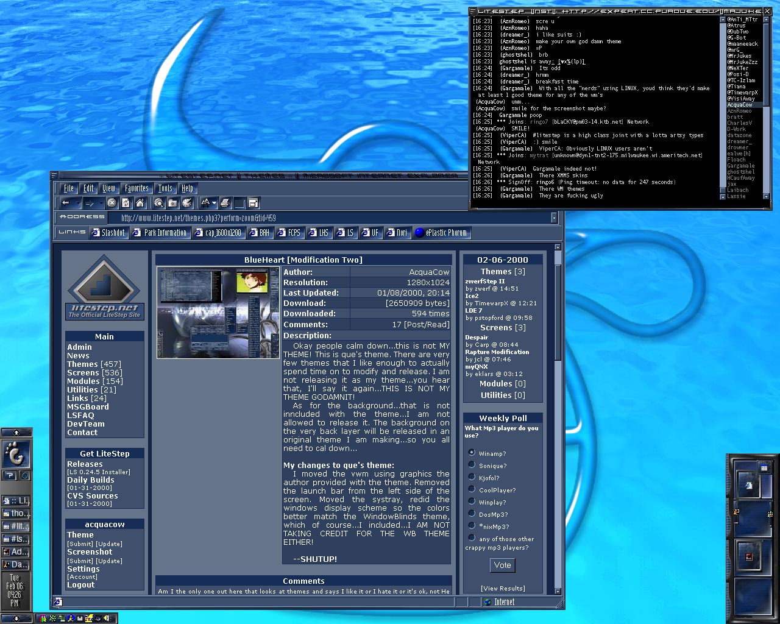This screenshot has width=780, height=624.
Task: Open the Help menu
Action: click(188, 188)
